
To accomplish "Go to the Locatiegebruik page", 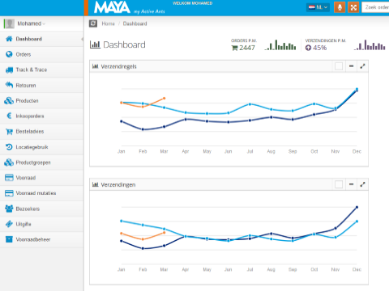I will (x=42, y=147).
